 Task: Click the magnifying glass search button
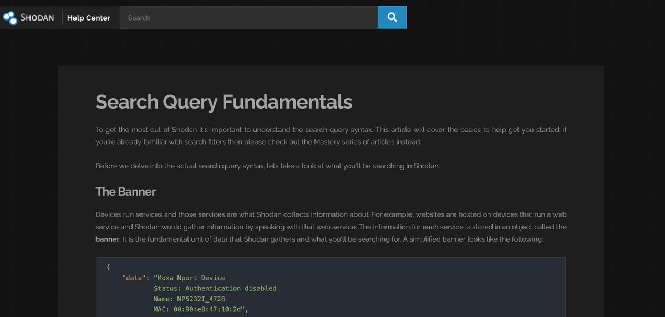click(x=392, y=17)
